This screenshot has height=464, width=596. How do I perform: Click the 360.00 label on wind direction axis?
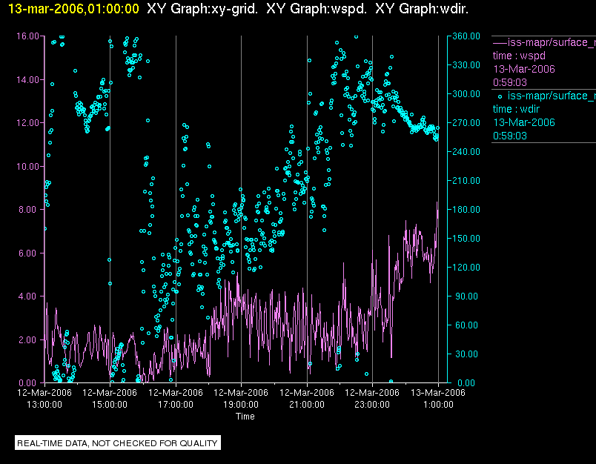pos(466,36)
